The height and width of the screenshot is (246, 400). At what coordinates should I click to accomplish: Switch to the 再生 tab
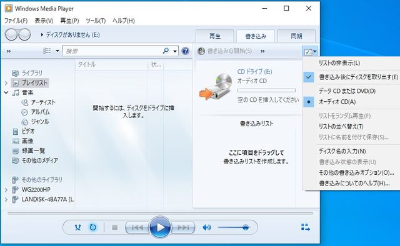coord(215,36)
